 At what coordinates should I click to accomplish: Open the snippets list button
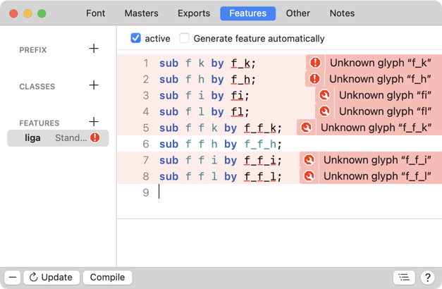(403, 278)
